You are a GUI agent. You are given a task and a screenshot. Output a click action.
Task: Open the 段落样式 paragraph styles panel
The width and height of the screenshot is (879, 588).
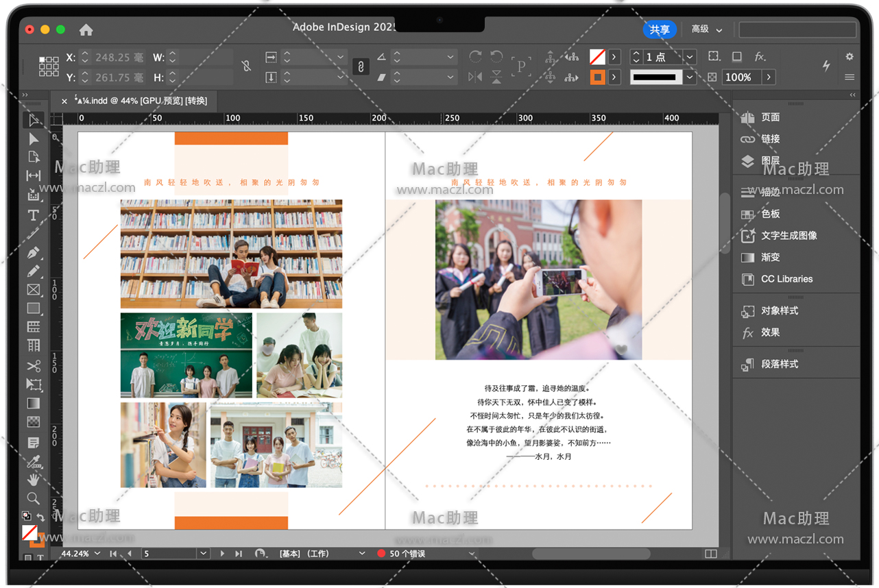pyautogui.click(x=779, y=364)
